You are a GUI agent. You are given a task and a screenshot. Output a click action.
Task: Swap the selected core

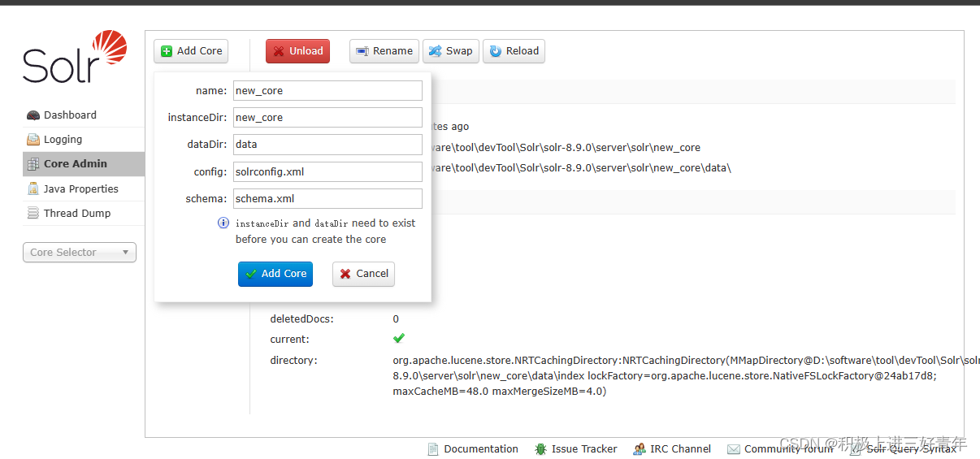click(x=451, y=51)
